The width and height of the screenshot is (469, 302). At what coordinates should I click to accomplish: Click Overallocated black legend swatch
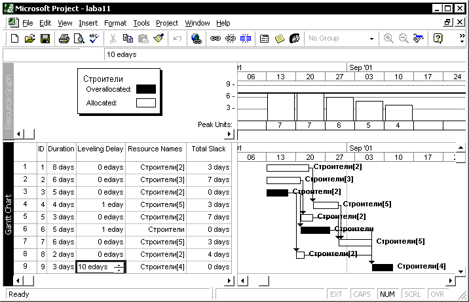pyautogui.click(x=146, y=89)
